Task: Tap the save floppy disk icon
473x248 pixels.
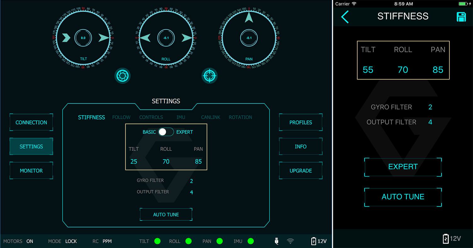Action: point(461,17)
